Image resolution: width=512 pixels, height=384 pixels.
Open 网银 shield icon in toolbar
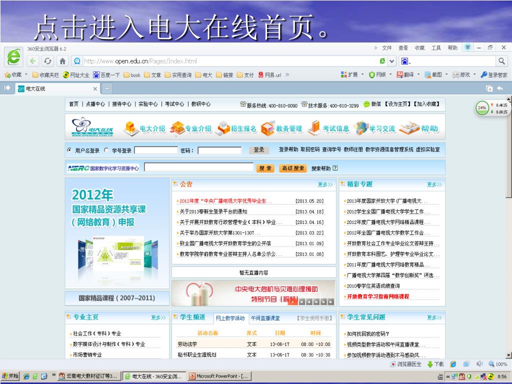pyautogui.click(x=372, y=75)
